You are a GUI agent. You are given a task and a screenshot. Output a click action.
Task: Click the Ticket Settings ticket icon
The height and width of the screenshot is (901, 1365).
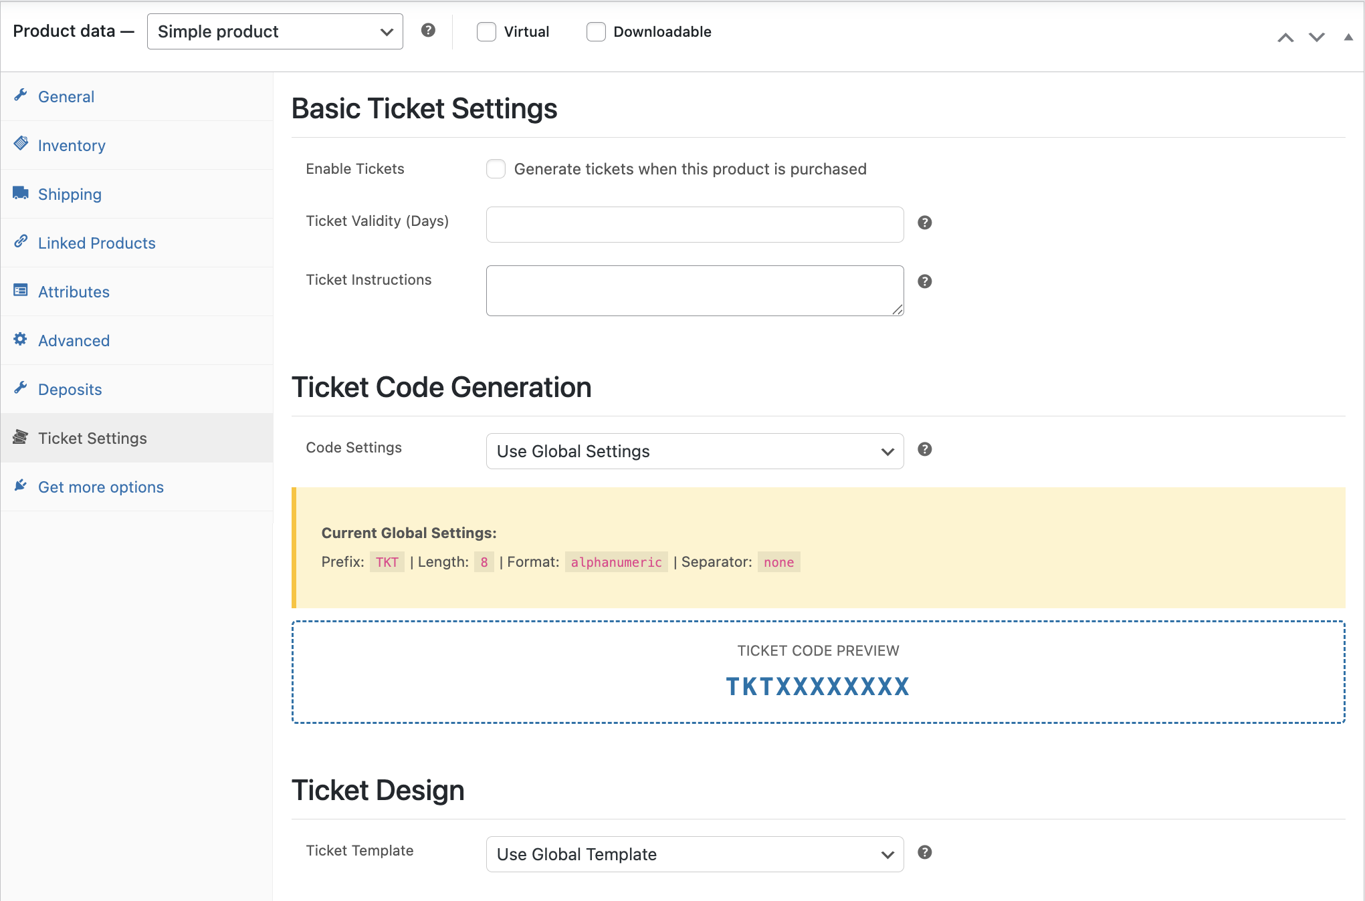(21, 437)
